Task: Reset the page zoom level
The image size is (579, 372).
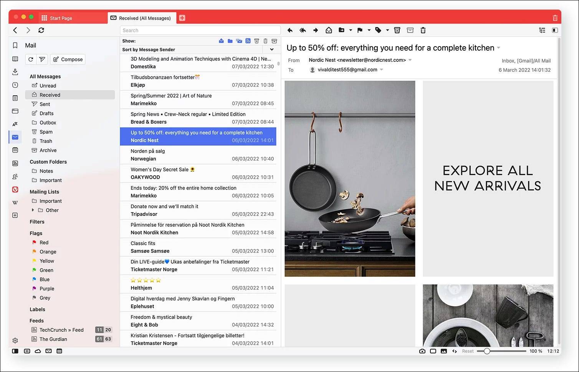Action: 468,351
